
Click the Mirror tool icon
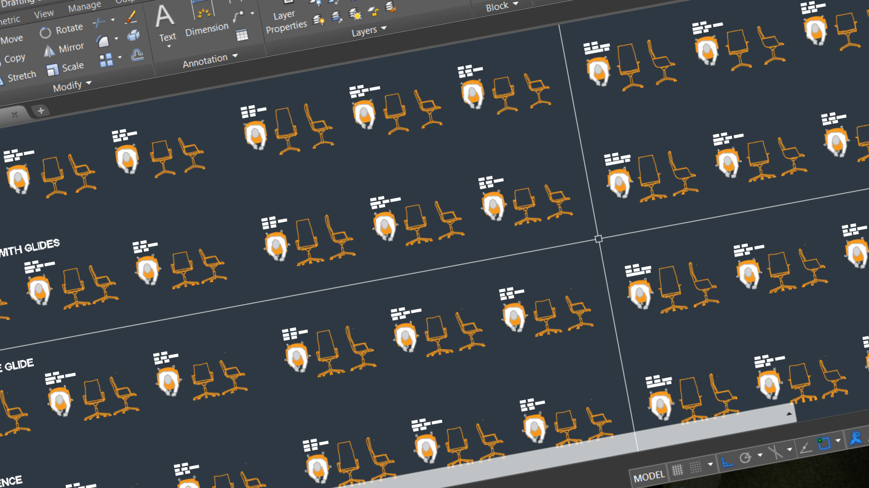[49, 52]
